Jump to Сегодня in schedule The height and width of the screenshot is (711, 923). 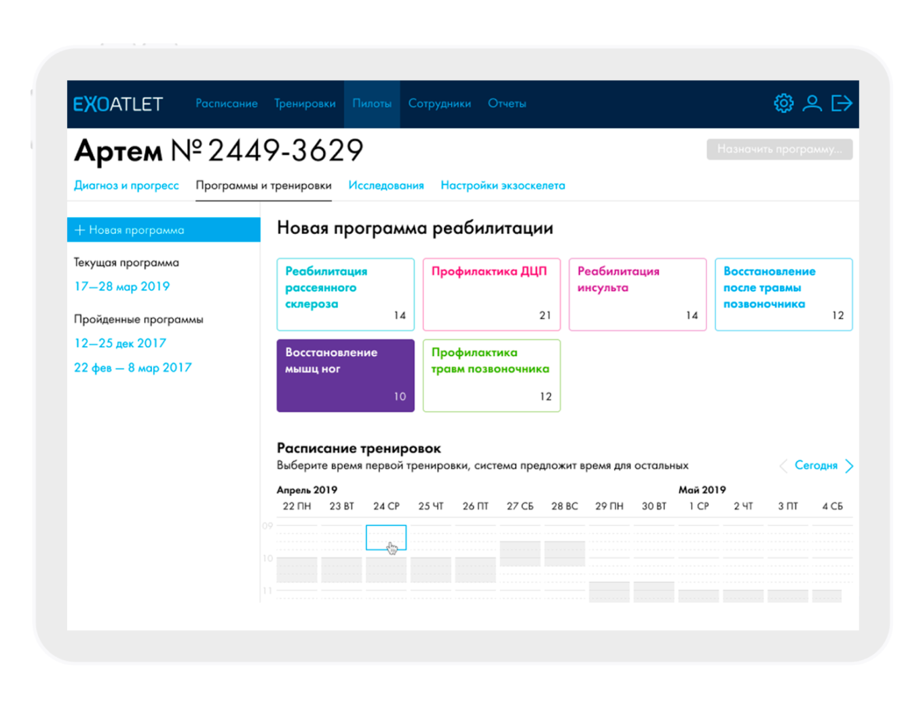816,465
